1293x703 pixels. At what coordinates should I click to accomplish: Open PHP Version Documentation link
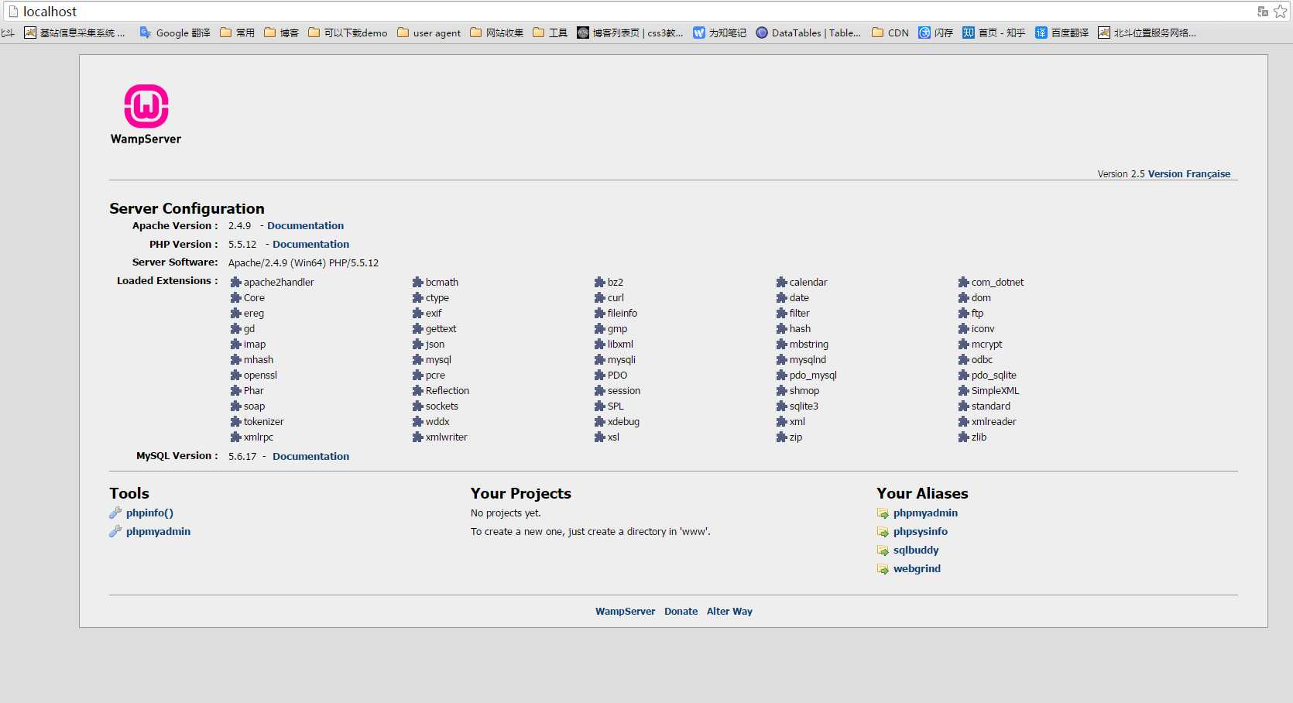(x=310, y=244)
